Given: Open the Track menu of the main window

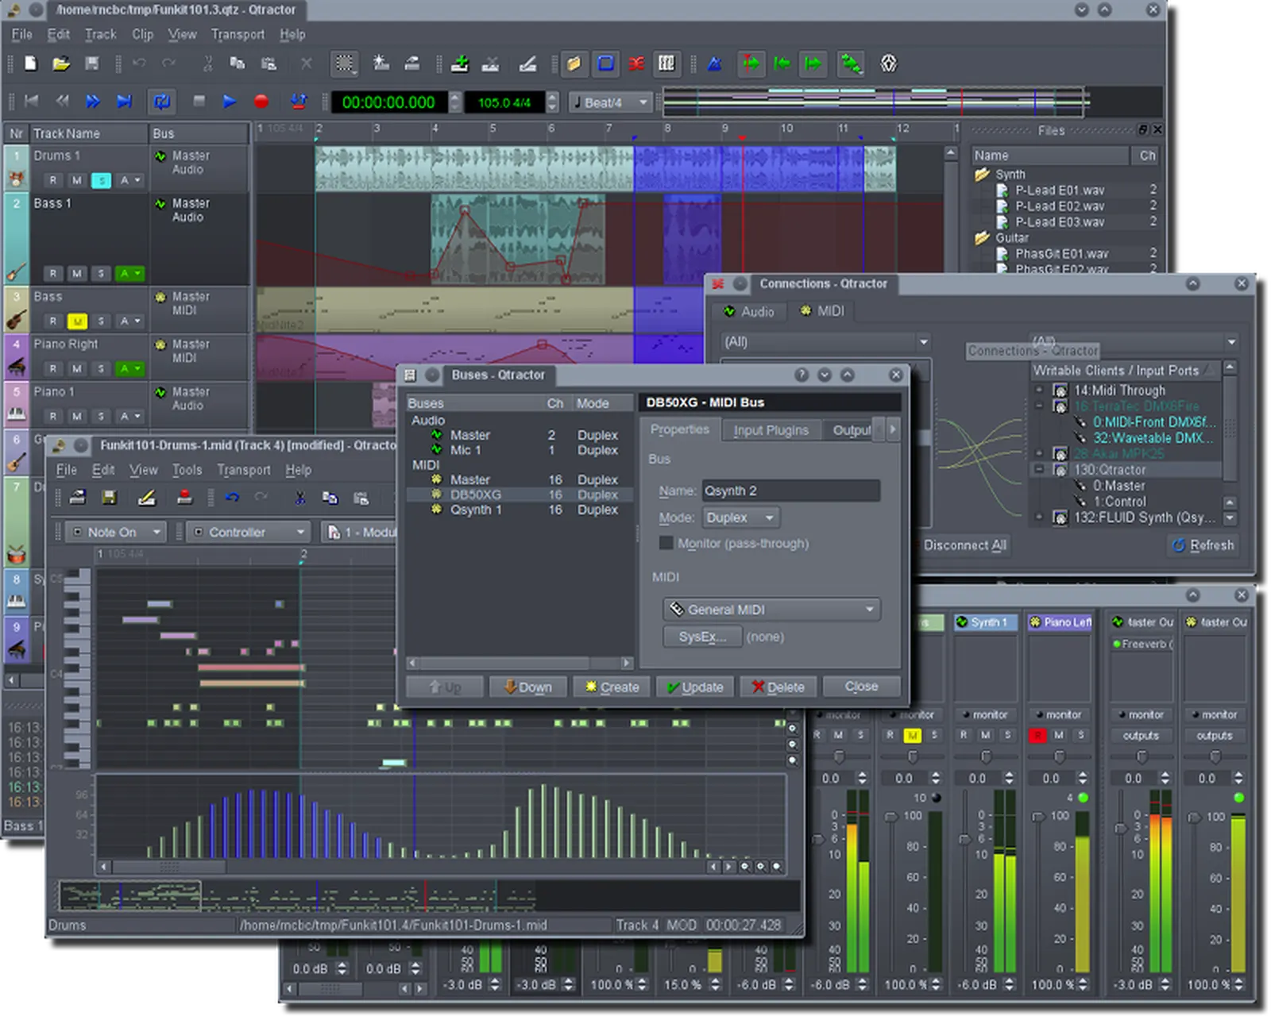Looking at the screenshot, I should pos(100,35).
